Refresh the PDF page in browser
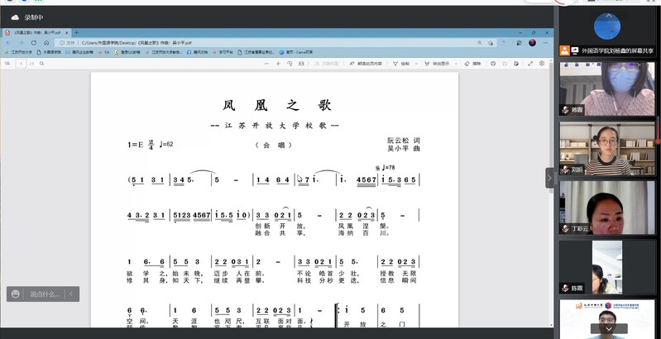661x339 pixels. pyautogui.click(x=34, y=42)
